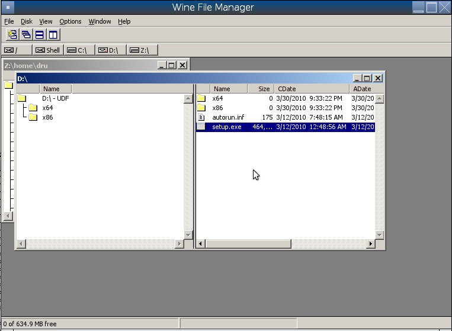Close the Z:\home\dru window
Screen dimensions: 452x331
click(182, 65)
